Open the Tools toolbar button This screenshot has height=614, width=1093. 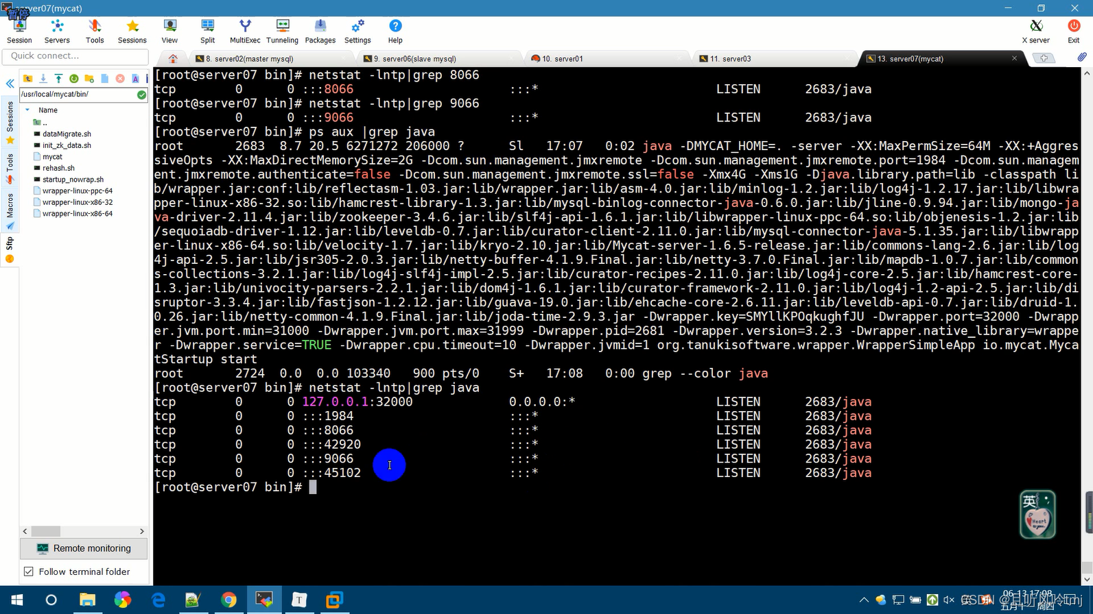point(95,32)
